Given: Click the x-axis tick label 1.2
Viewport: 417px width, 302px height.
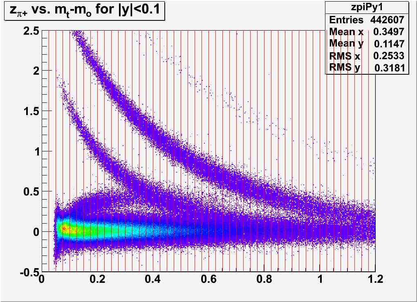Looking at the screenshot, I should coord(375,280).
